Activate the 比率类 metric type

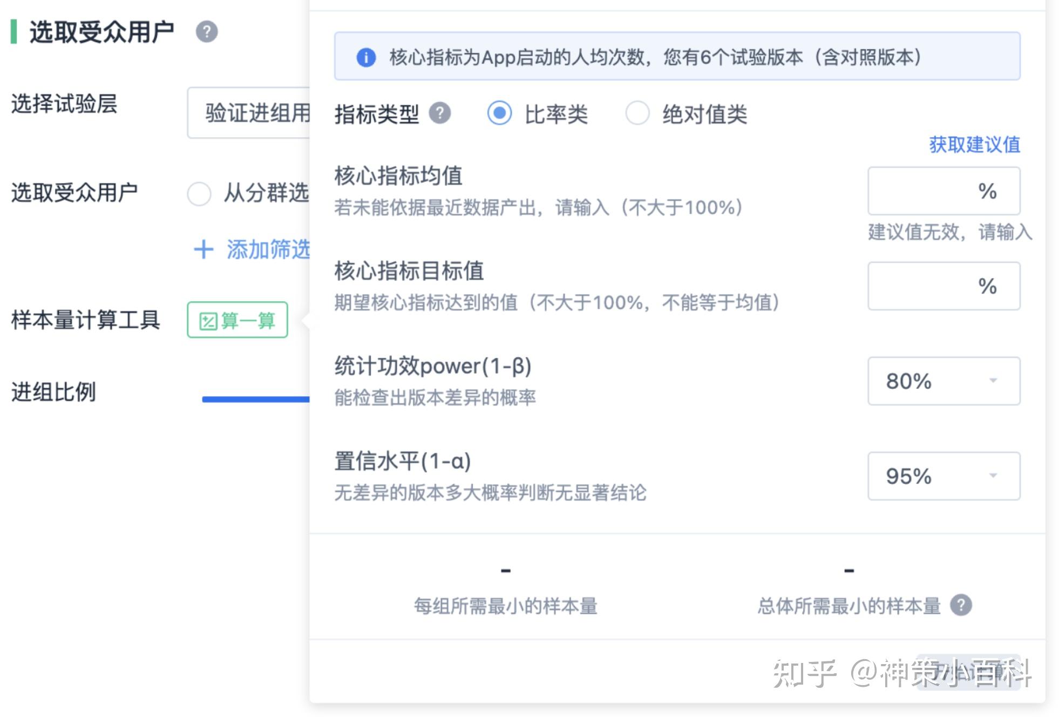556,113
